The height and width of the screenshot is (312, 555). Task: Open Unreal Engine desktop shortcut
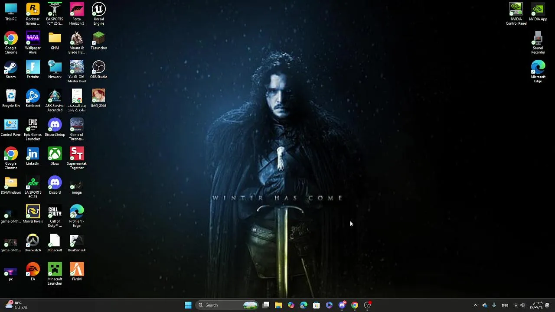point(99,14)
